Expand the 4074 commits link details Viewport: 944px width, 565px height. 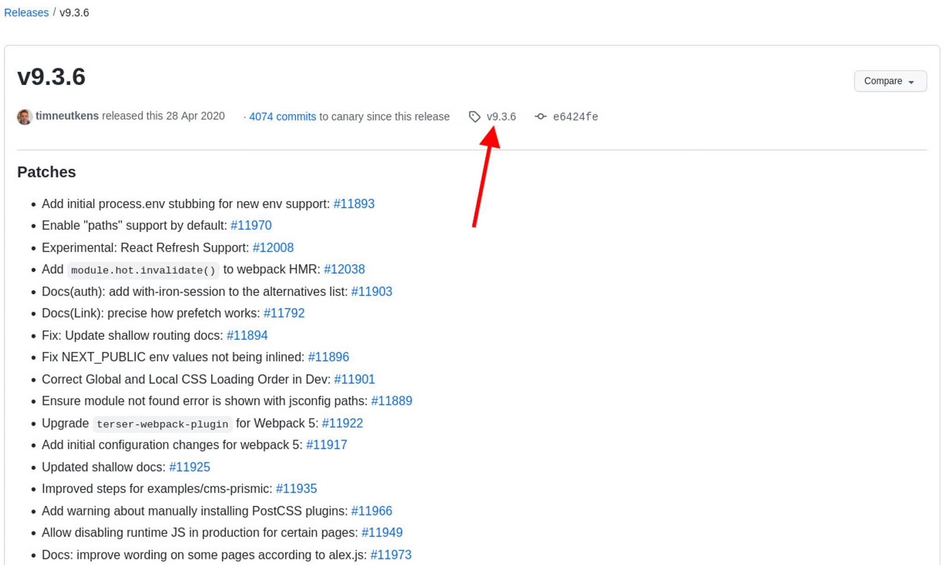(x=282, y=116)
